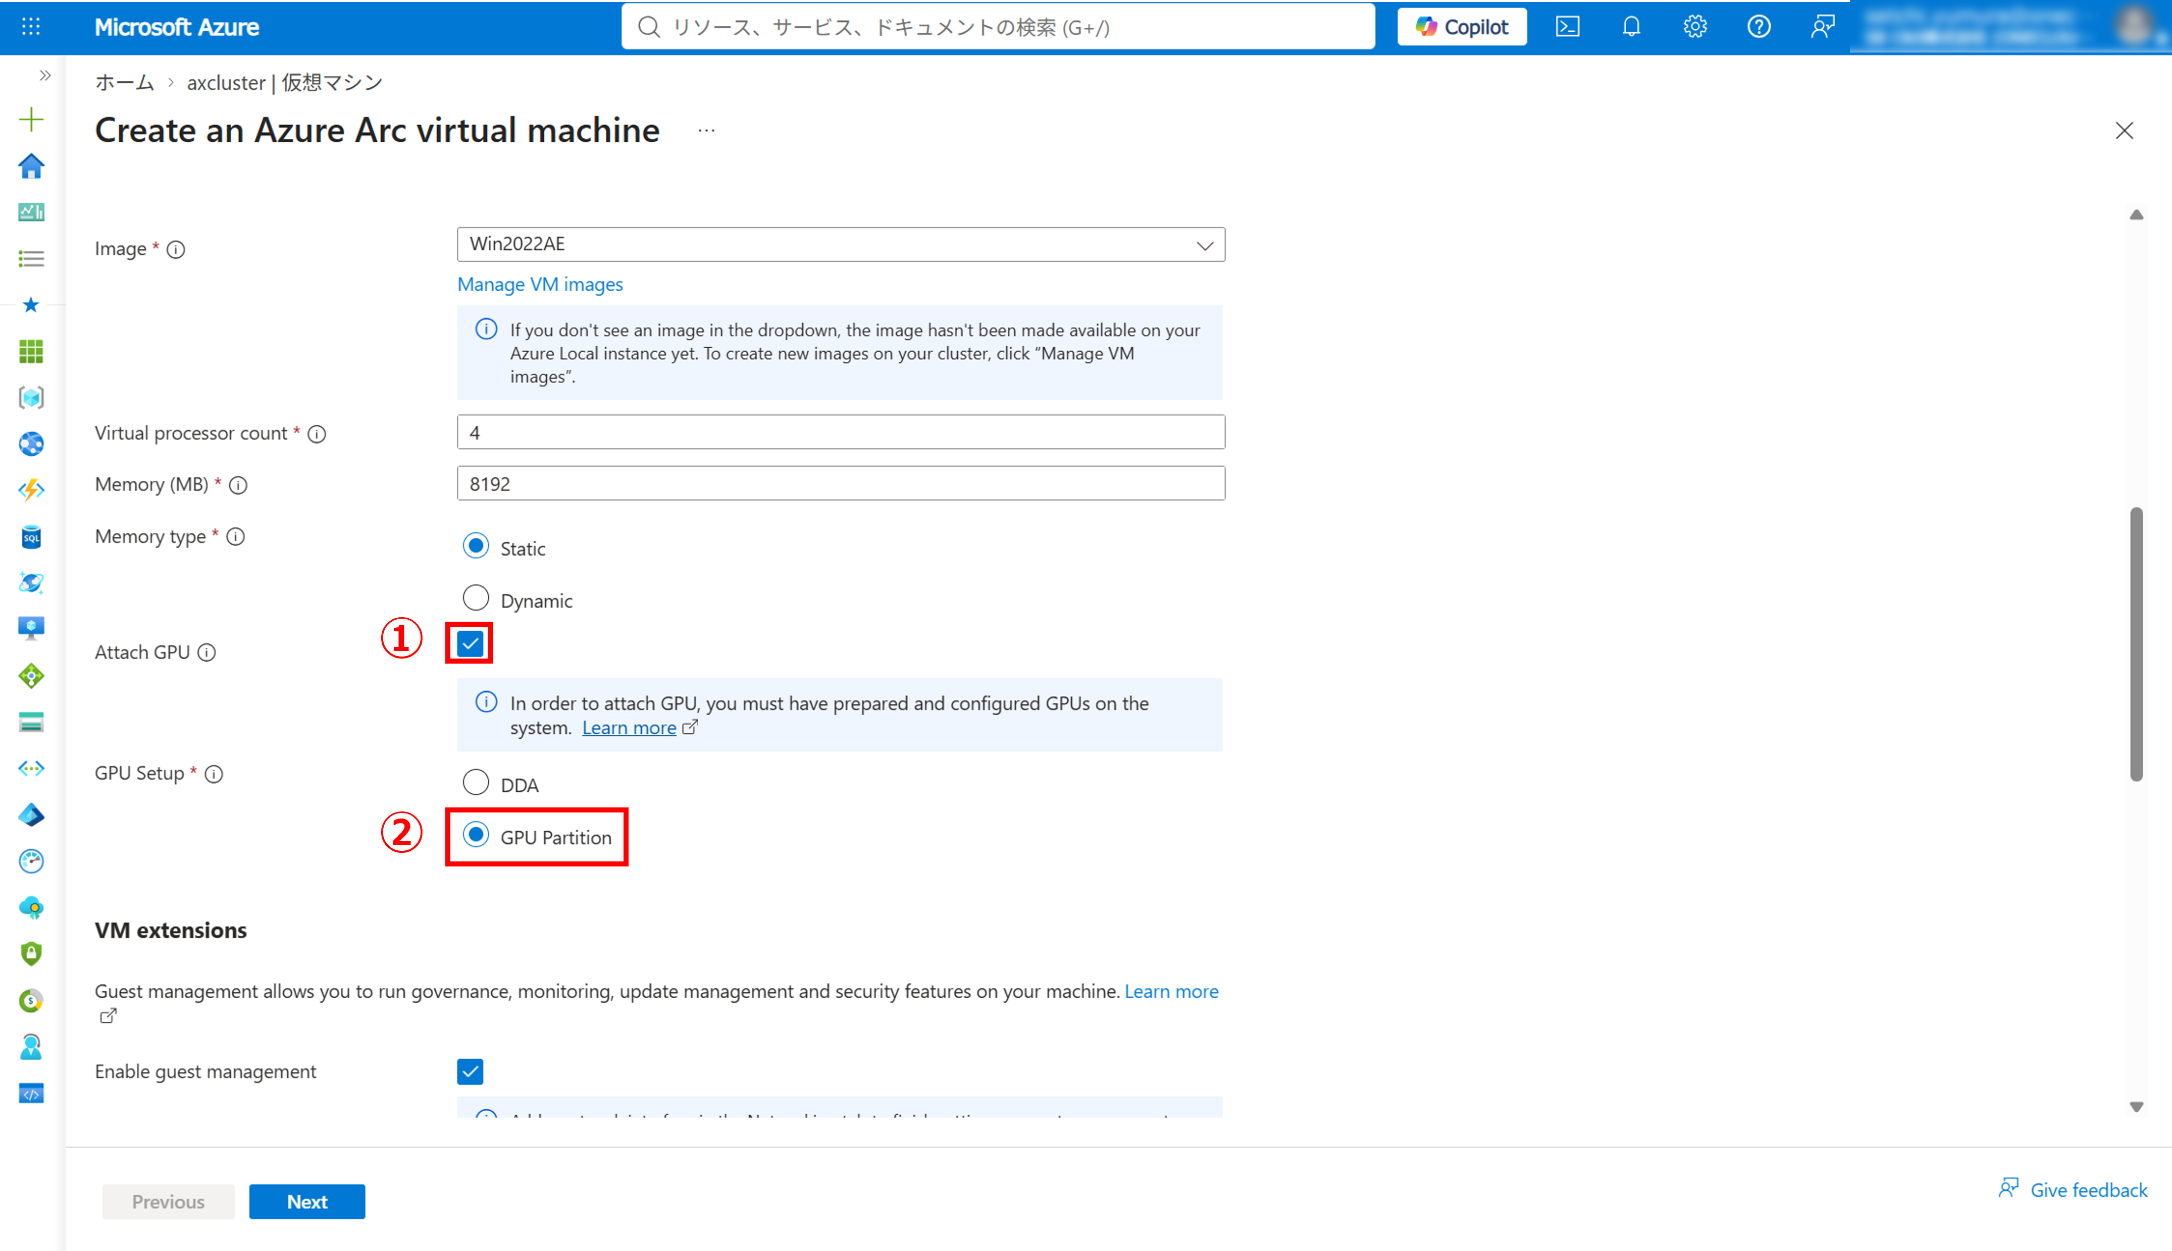
Task: Select the Static memory type radio
Action: tap(475, 547)
